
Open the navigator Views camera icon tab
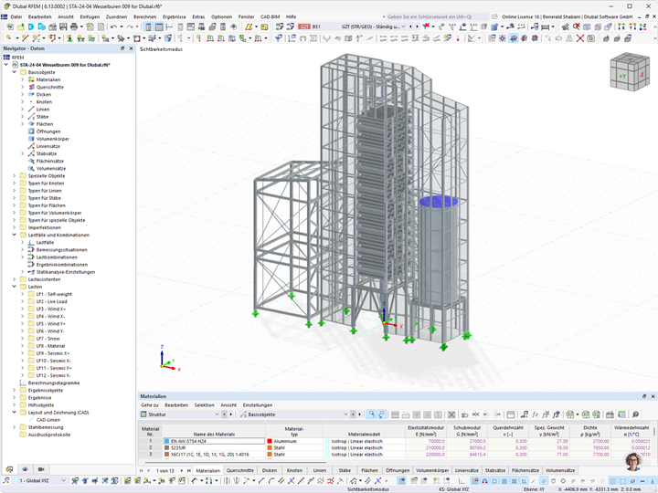click(41, 469)
